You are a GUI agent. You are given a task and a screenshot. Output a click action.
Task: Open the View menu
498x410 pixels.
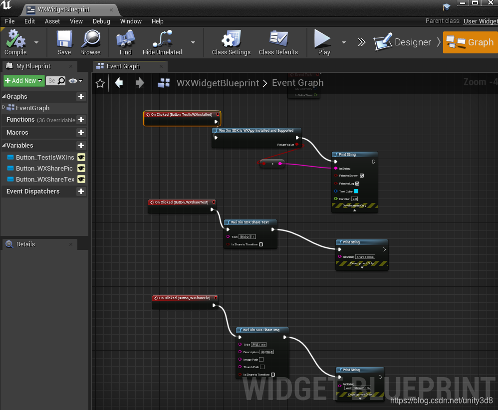point(76,21)
